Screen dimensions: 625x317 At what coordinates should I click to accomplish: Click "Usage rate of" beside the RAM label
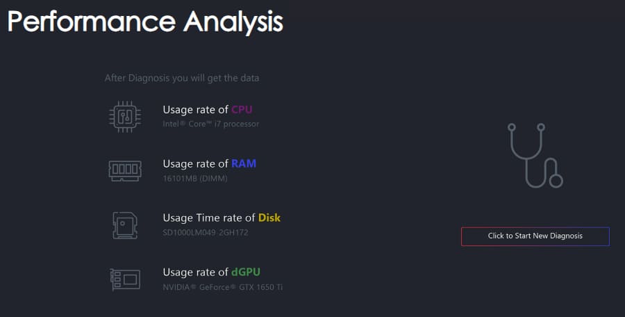pyautogui.click(x=195, y=164)
